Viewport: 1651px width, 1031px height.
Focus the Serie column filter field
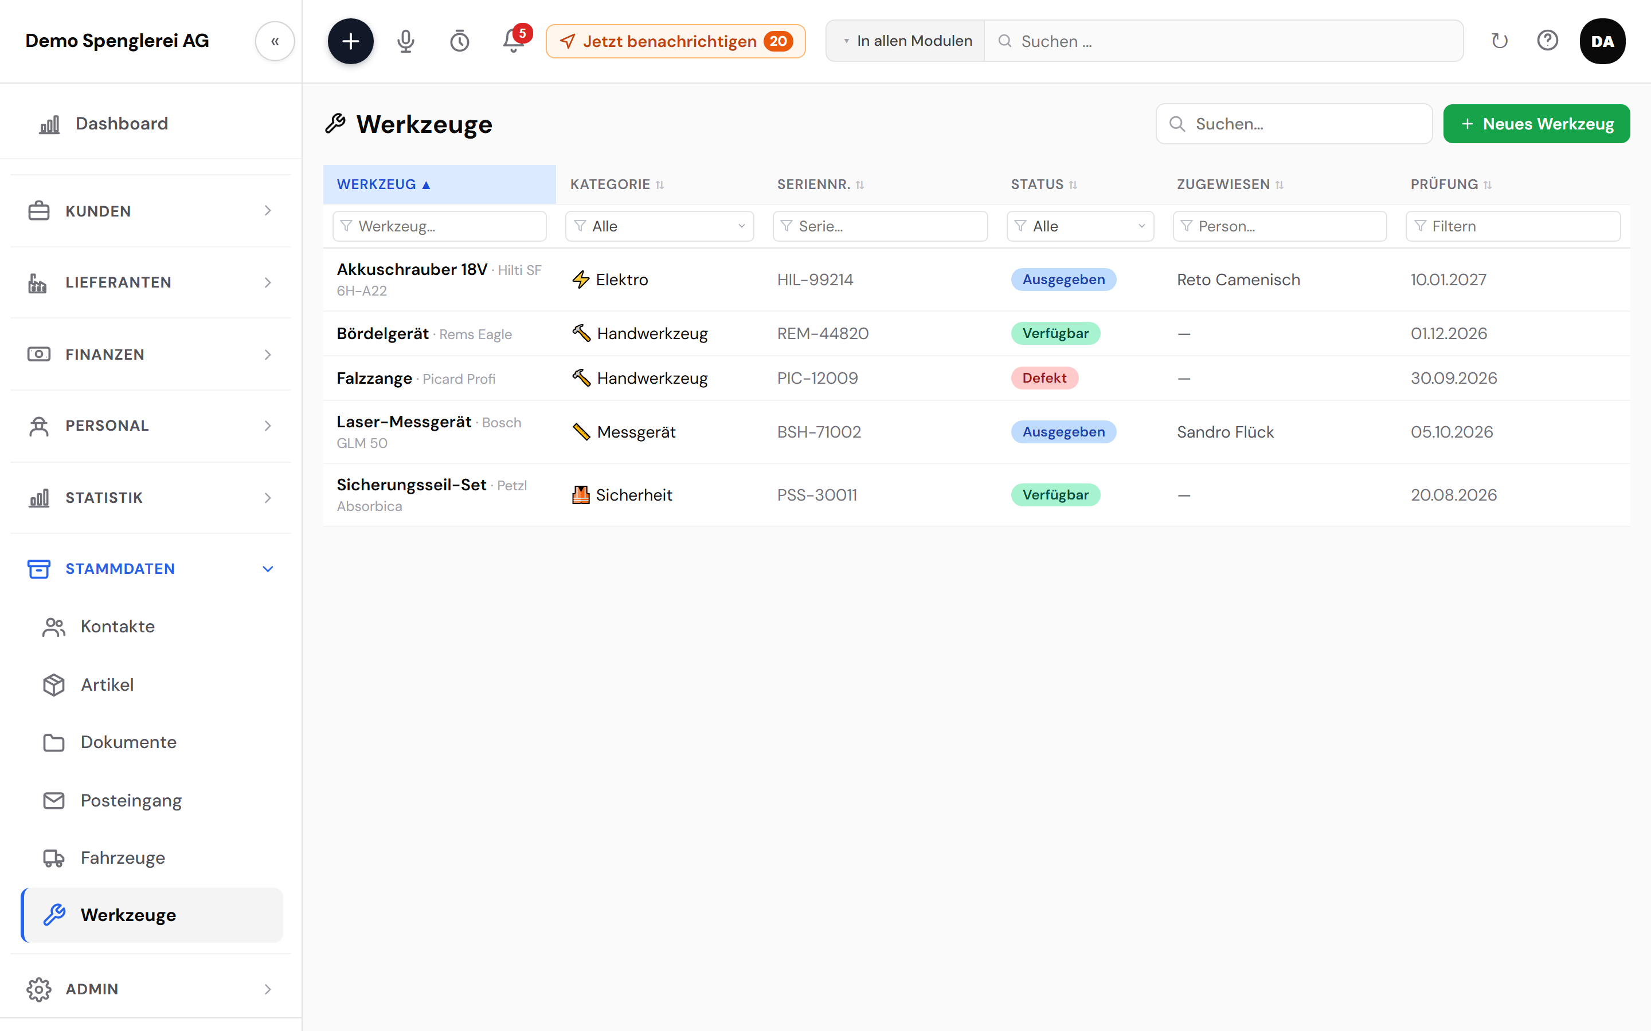[x=880, y=226]
